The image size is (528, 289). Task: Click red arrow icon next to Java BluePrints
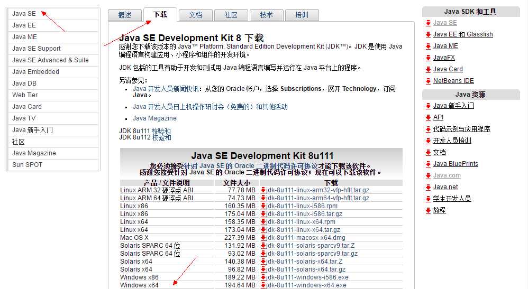[x=428, y=164]
